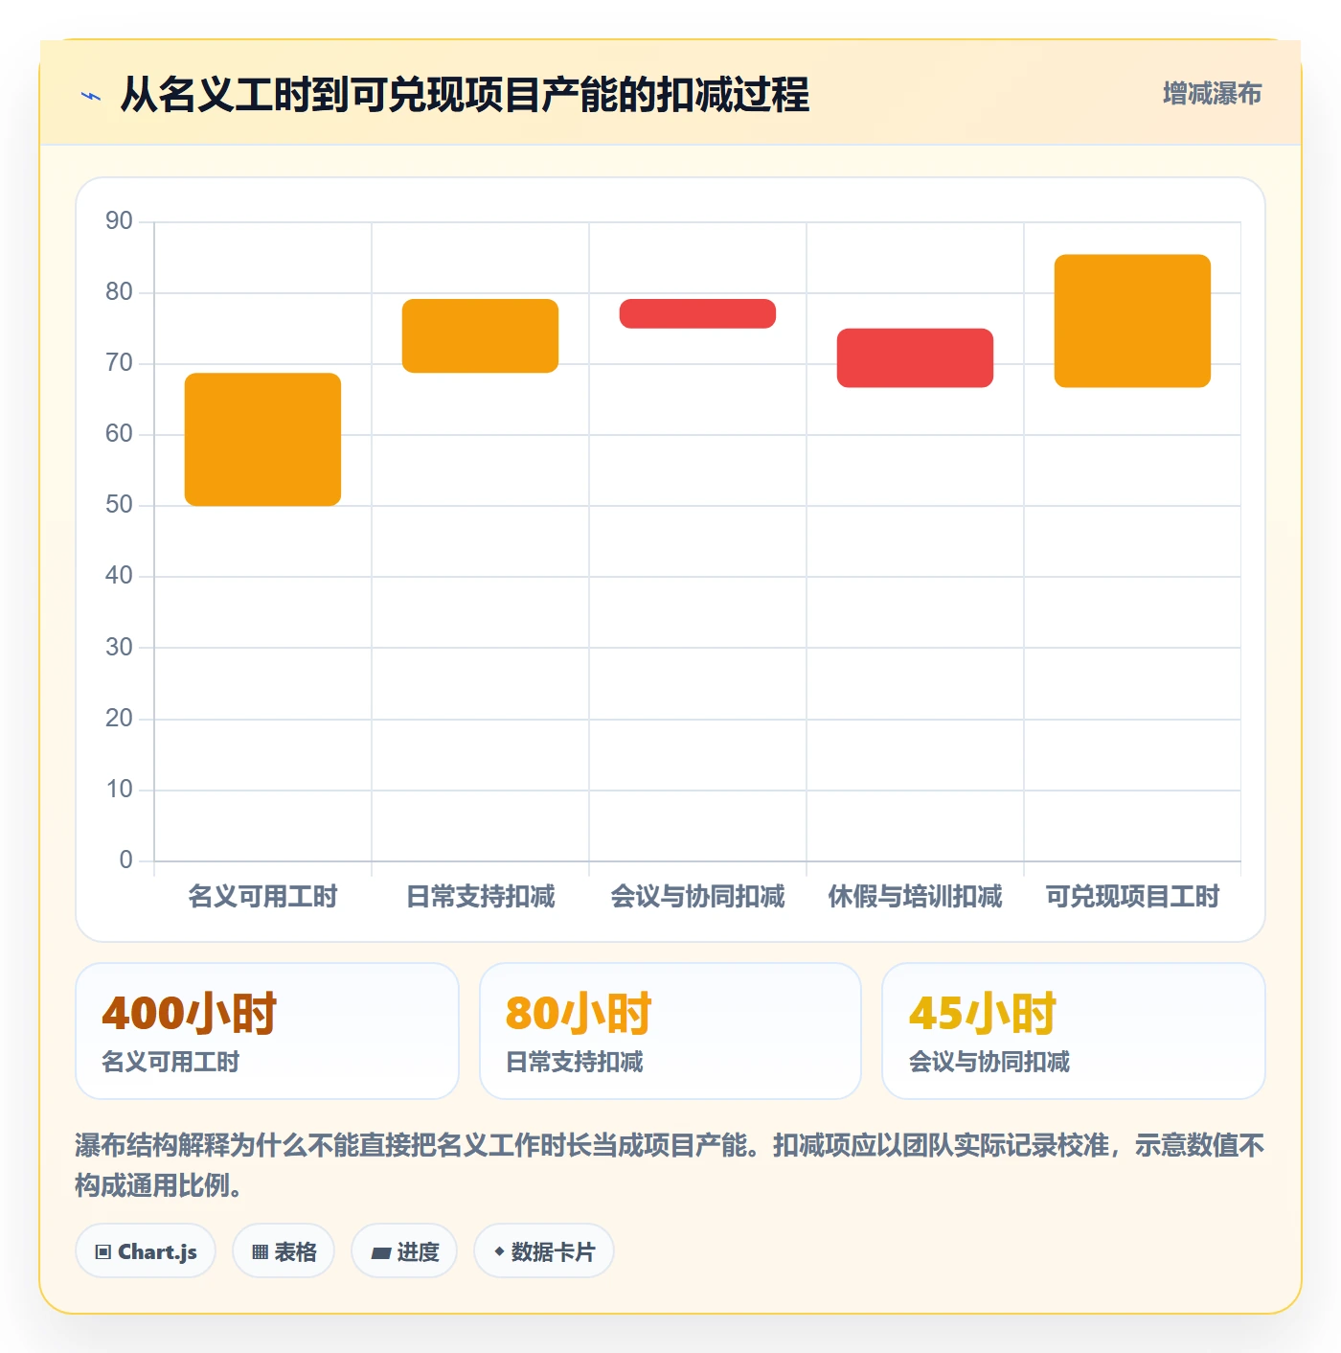
Task: Click the orange 日常支持扣减 bar
Action: pyautogui.click(x=480, y=335)
